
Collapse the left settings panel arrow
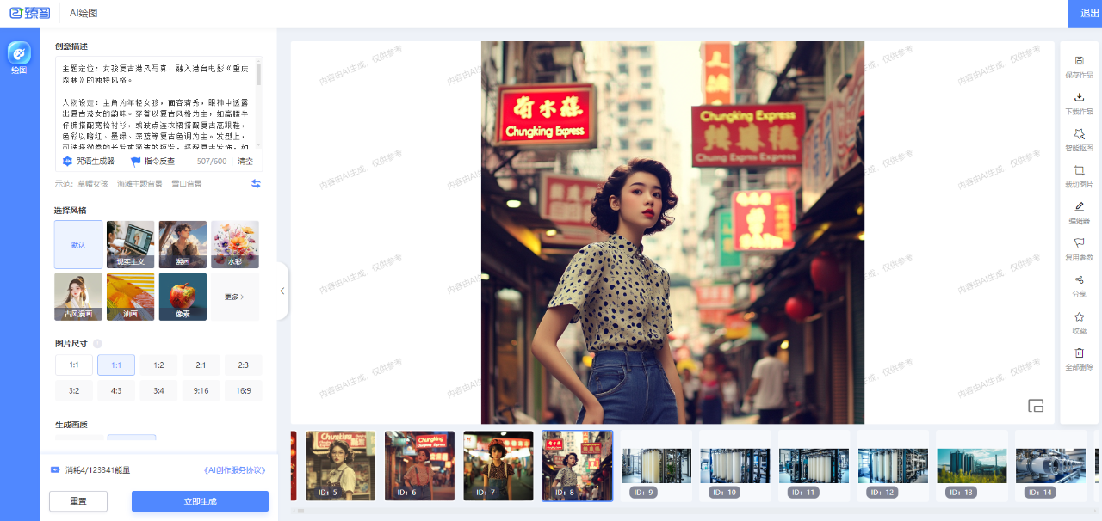click(x=282, y=291)
